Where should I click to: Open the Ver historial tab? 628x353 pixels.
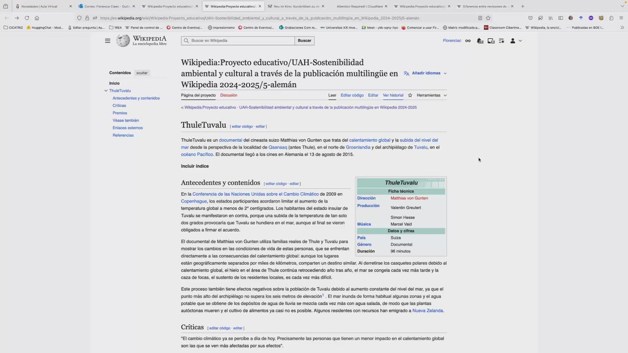coord(393,95)
